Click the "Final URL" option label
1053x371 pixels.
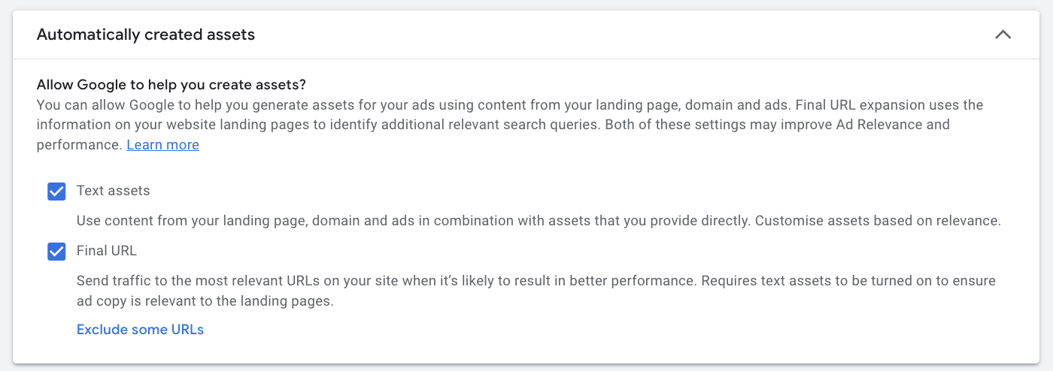click(x=107, y=251)
